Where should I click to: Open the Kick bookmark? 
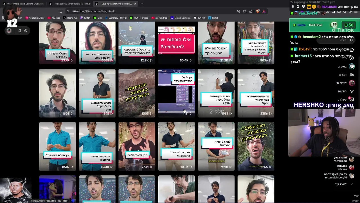tap(98, 18)
